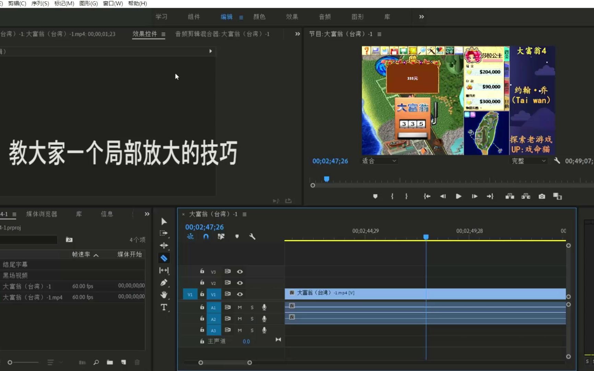The image size is (594, 371).
Task: Add a marker in the program monitor
Action: coord(375,196)
